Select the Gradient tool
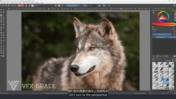 1,33
